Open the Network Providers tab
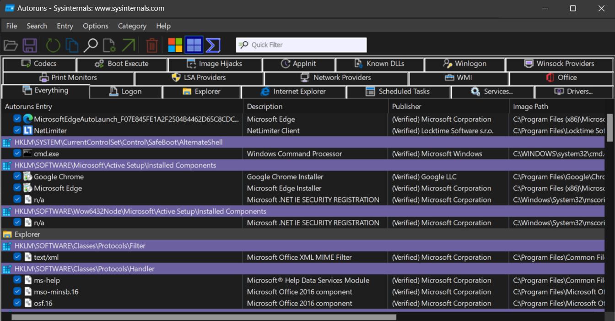615x321 pixels. pos(335,77)
